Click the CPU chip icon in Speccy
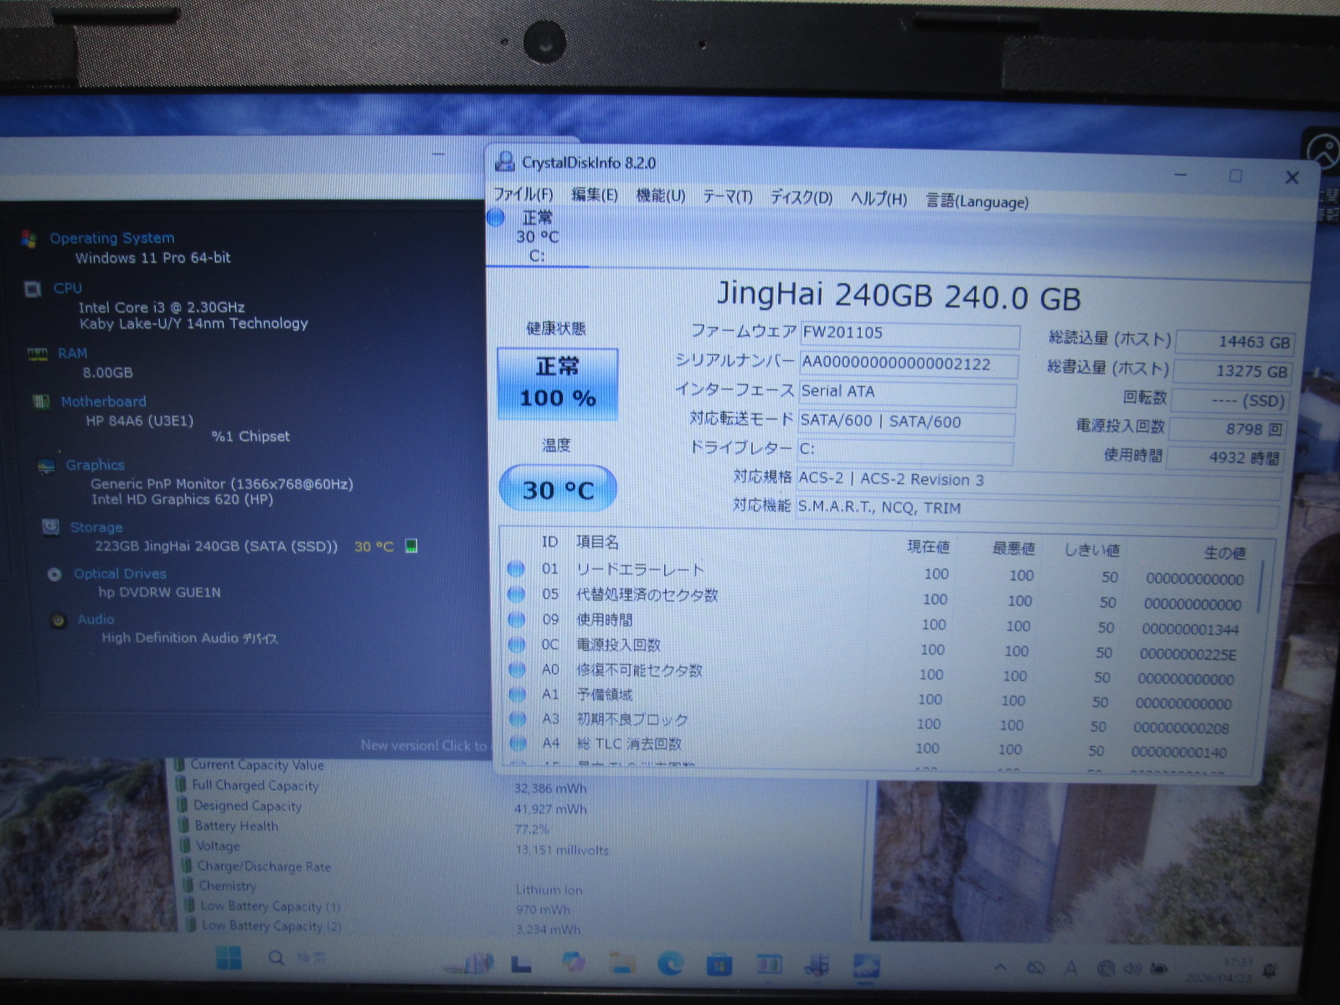This screenshot has height=1005, width=1340. tap(33, 290)
